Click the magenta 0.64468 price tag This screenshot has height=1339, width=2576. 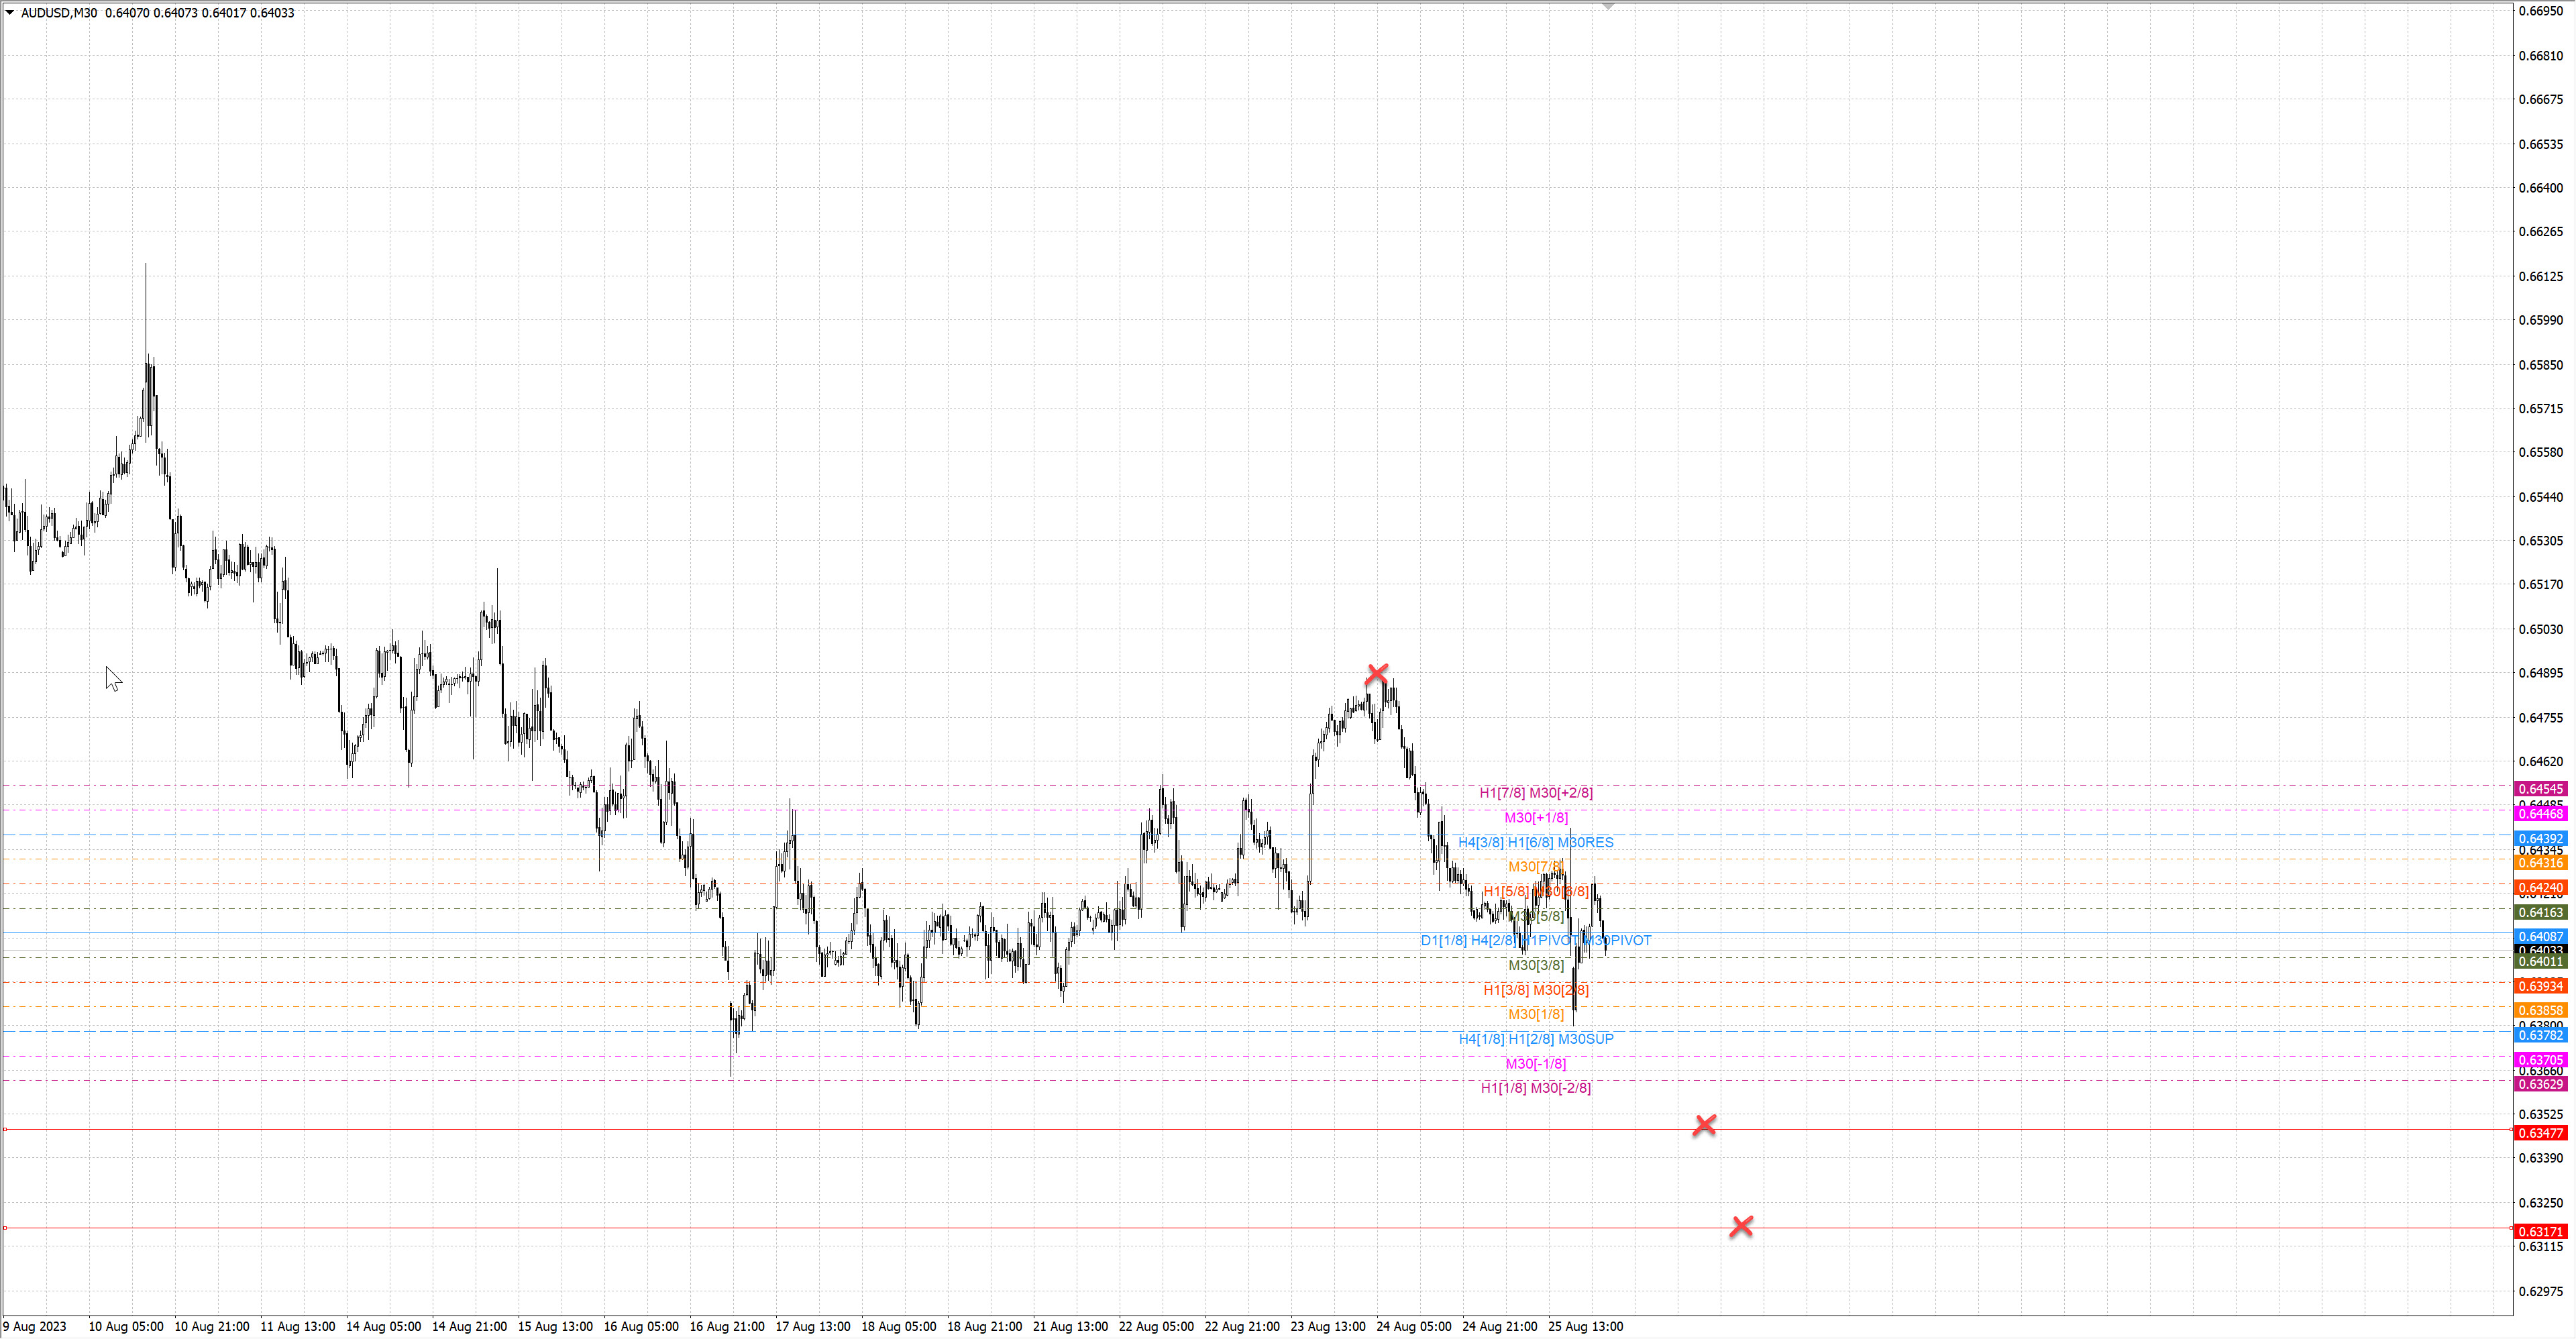tap(2540, 814)
